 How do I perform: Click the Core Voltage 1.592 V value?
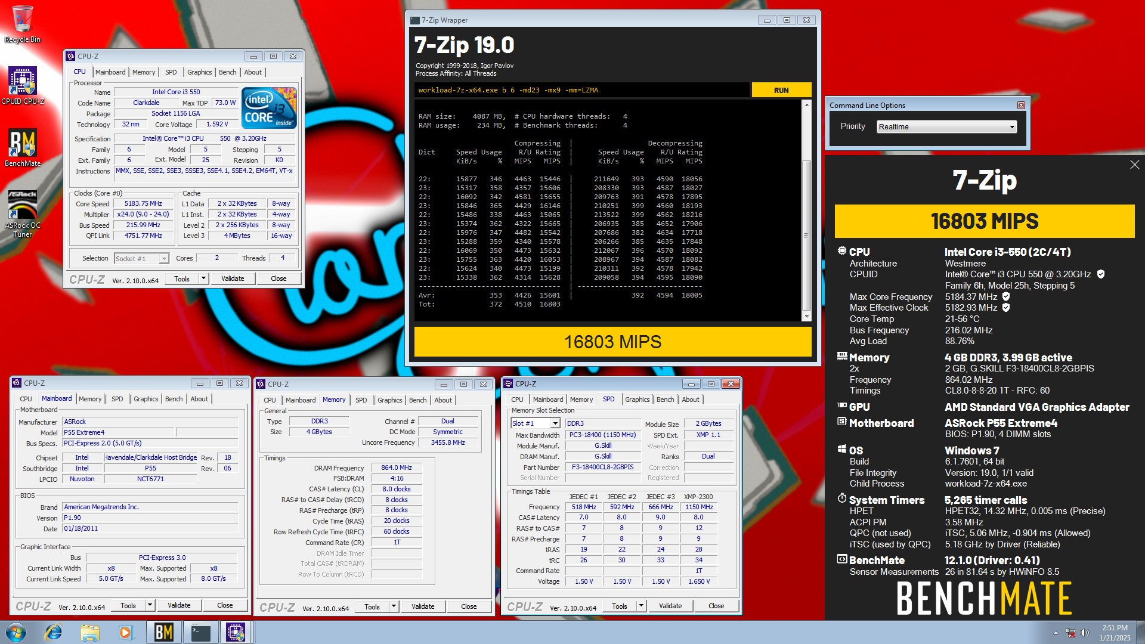[217, 124]
